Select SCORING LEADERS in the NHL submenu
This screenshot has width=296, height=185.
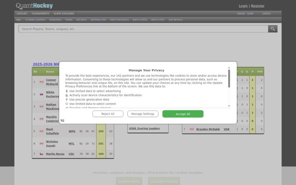pyautogui.click(x=35, y=20)
